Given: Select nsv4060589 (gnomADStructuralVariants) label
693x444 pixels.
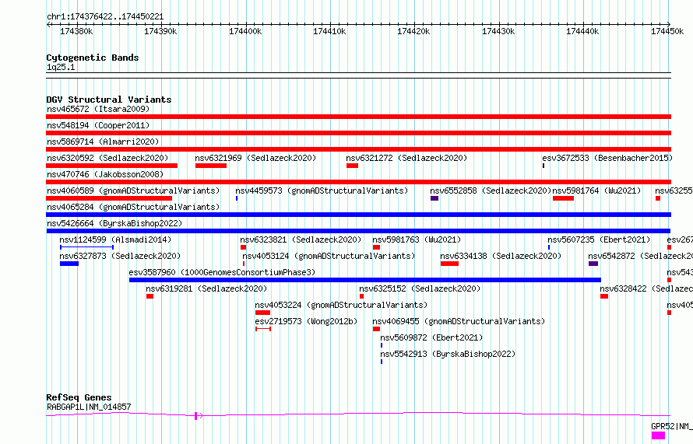Looking at the screenshot, I should pos(133,191).
